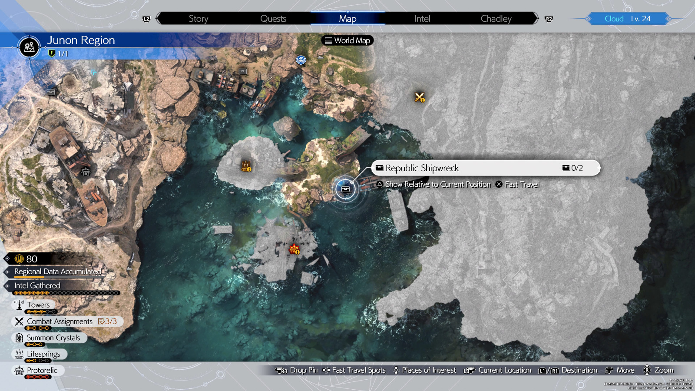Open the Intel tab
This screenshot has width=695, height=391.
(421, 18)
